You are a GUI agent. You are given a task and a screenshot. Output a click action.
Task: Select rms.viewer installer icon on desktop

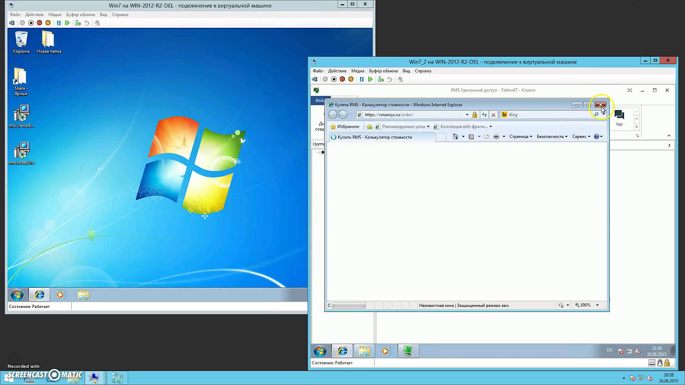(21, 117)
